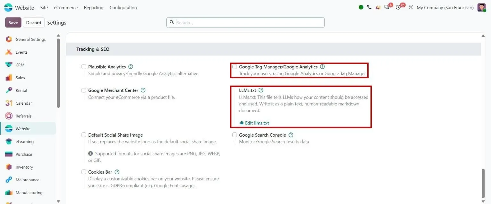Viewport: 491px width, 204px height.
Task: Click into the settings search field
Action: pos(245,22)
